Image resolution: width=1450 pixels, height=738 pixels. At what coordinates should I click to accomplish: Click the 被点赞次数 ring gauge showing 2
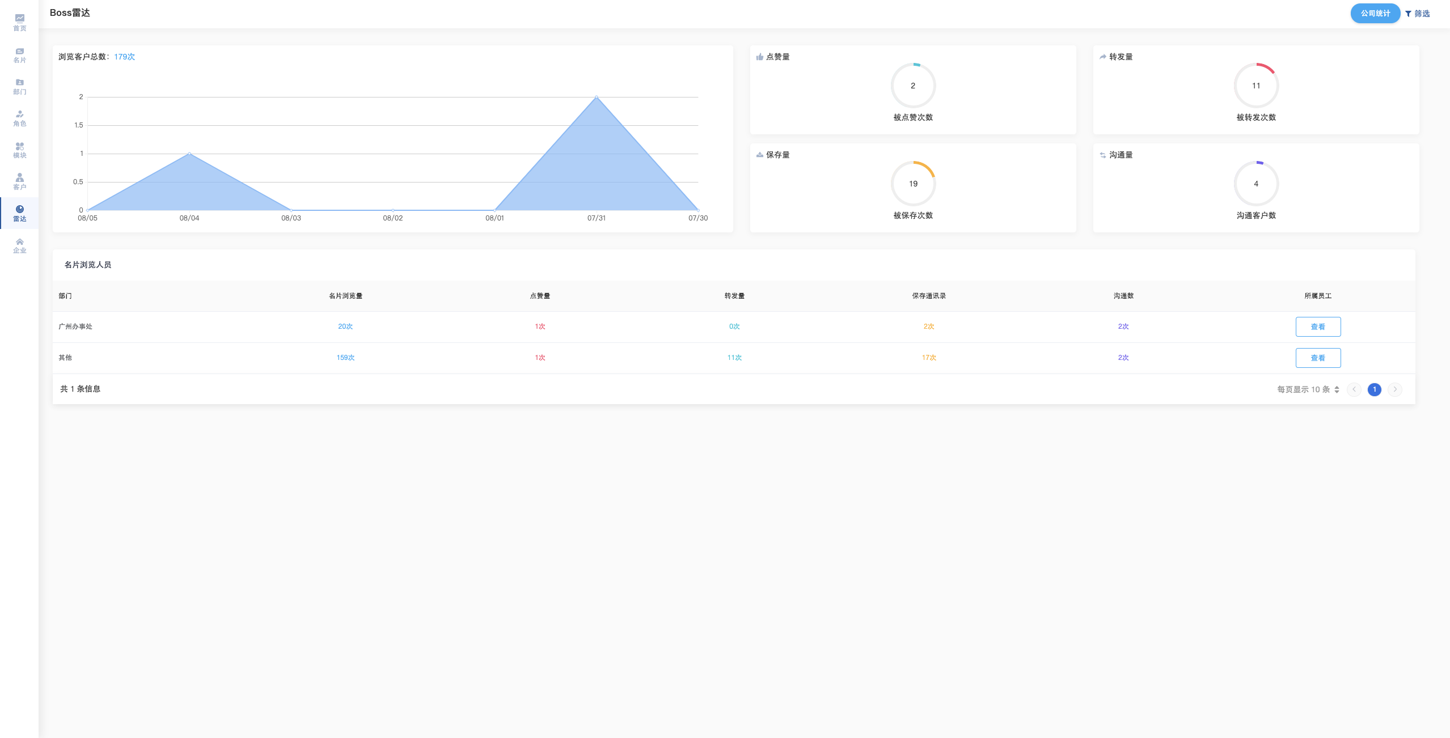(913, 86)
